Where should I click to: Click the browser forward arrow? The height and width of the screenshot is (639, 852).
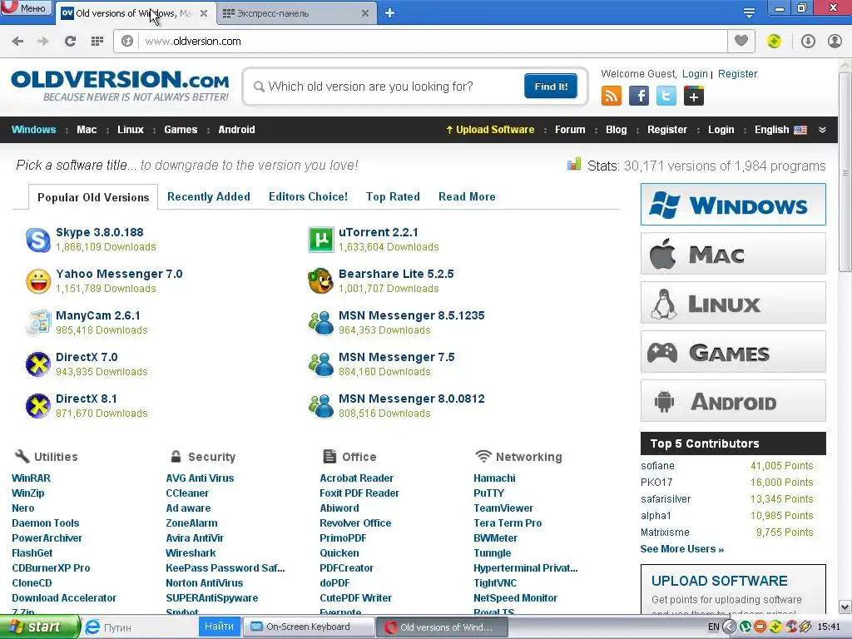coord(43,42)
